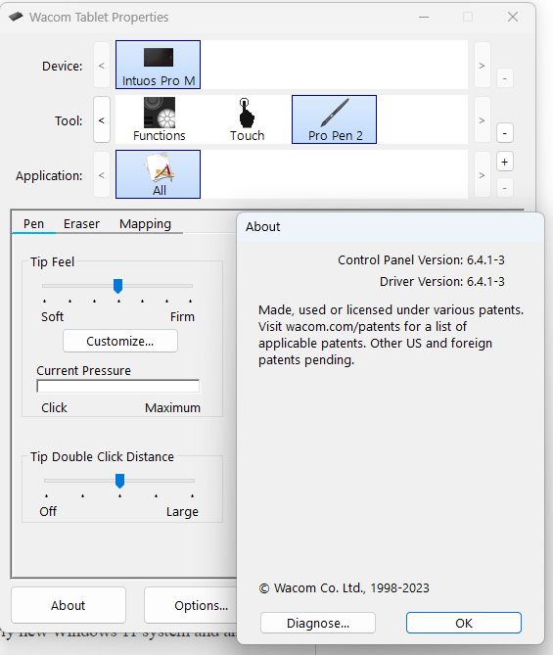Click the Large label under Double Click Distance

[x=182, y=512]
